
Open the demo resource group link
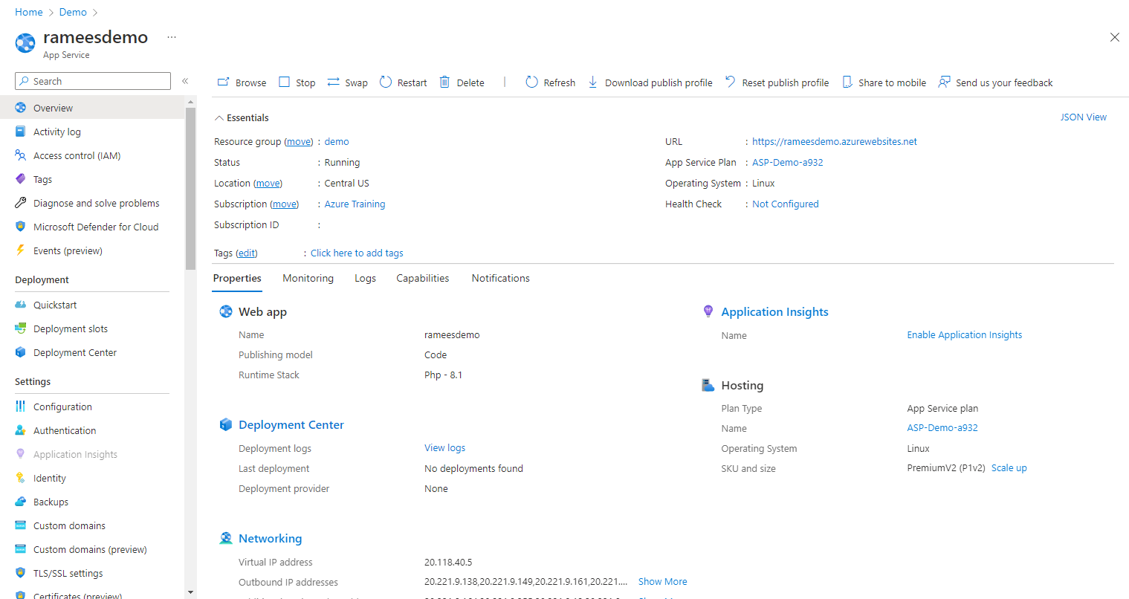(x=337, y=141)
